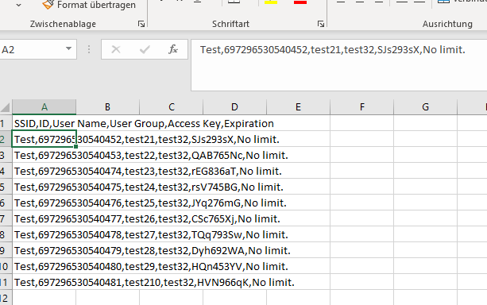Select row 1 header
This screenshot has height=305, width=487.
6,123
